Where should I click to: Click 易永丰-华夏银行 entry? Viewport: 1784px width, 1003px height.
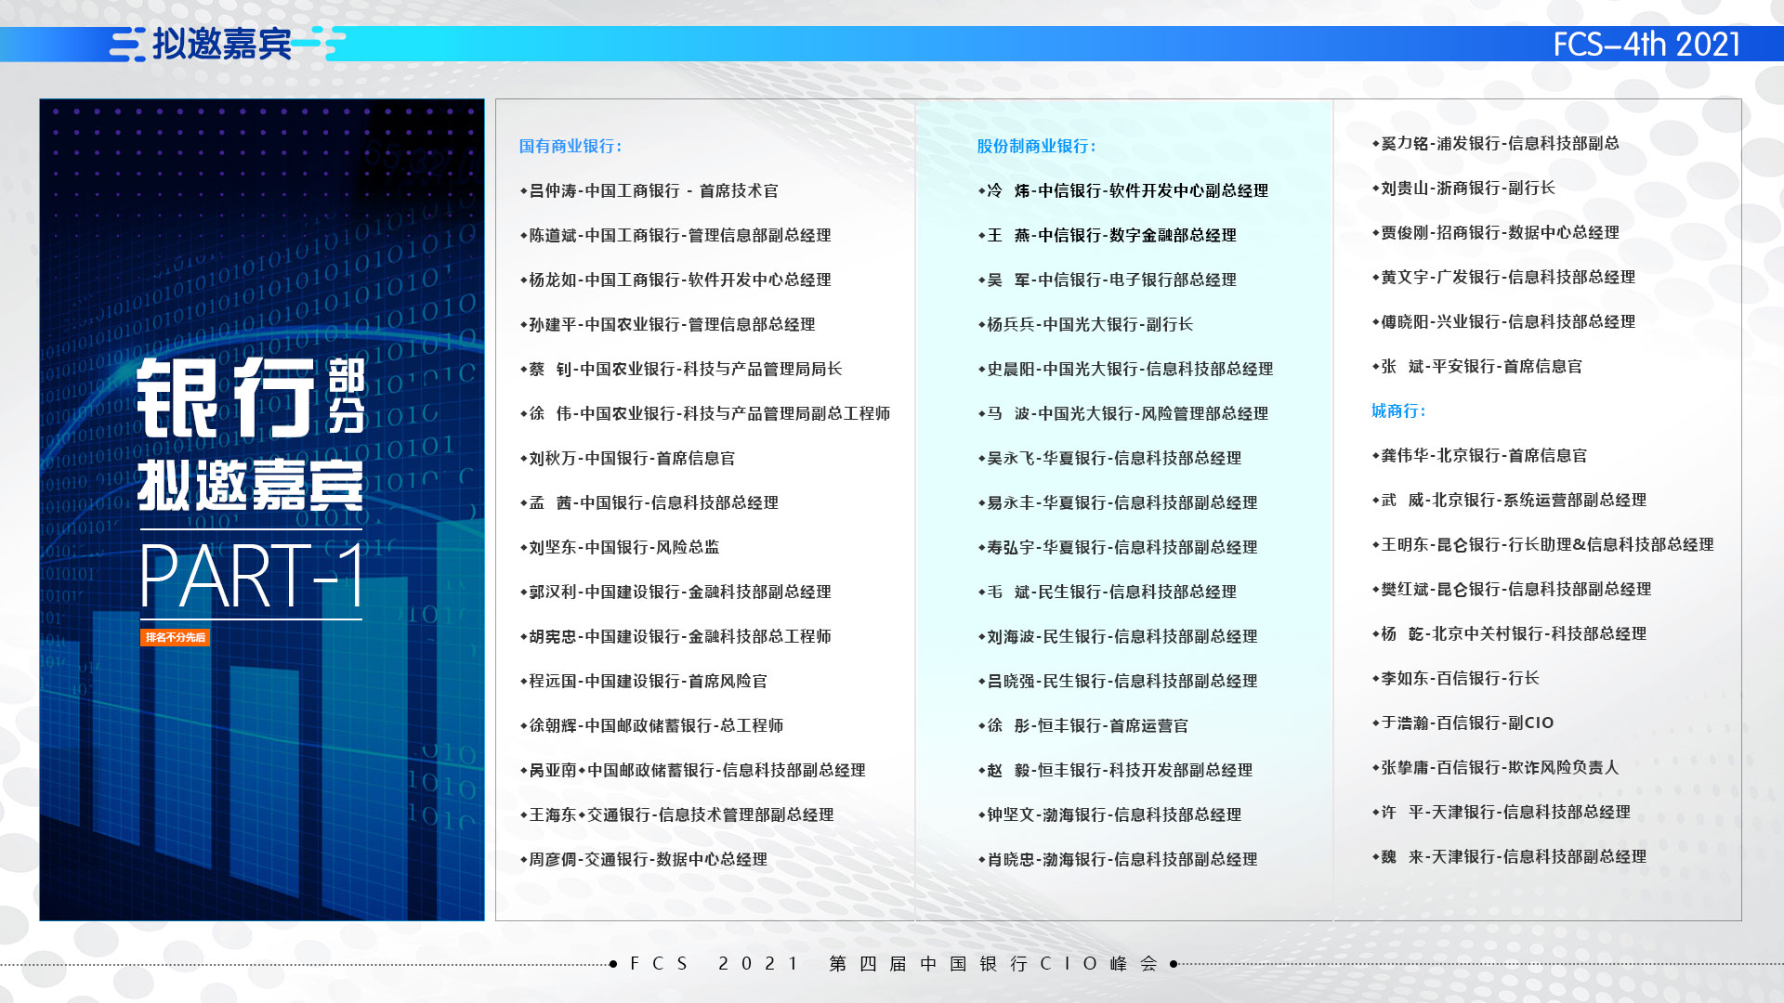tap(1118, 502)
